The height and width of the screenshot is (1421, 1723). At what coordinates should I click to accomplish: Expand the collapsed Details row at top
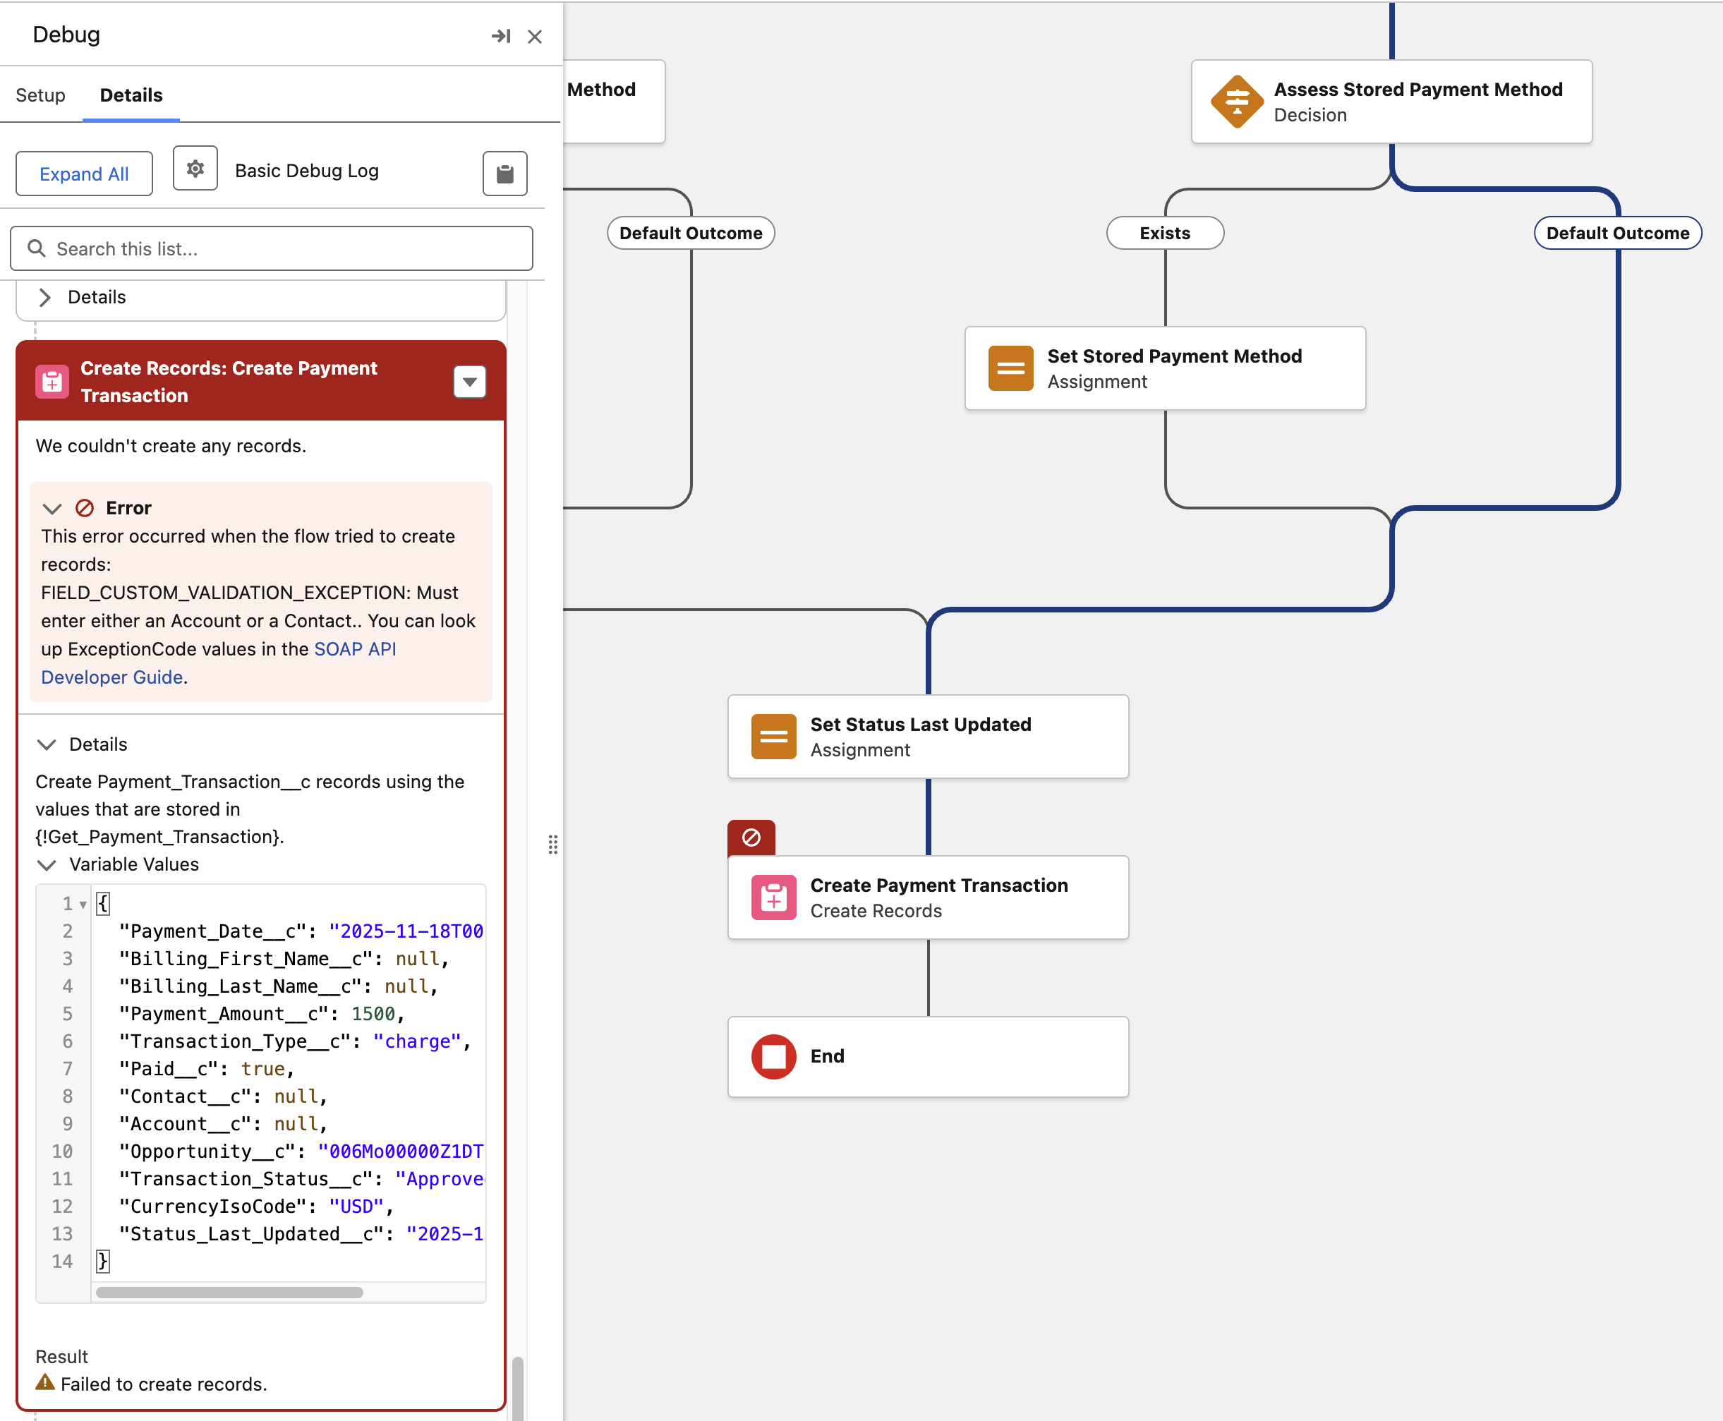pos(46,297)
